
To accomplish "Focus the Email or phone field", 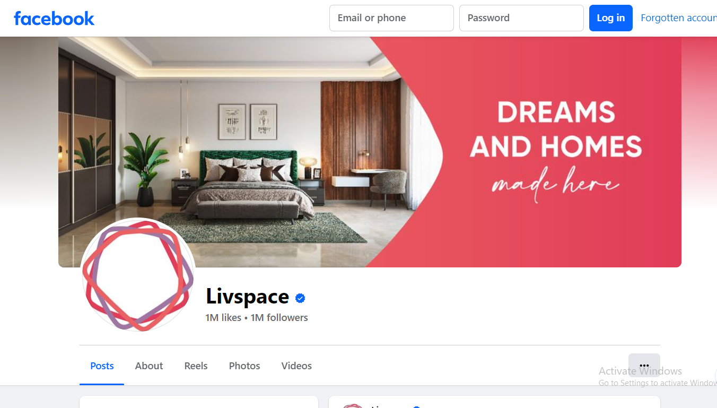I will point(391,18).
